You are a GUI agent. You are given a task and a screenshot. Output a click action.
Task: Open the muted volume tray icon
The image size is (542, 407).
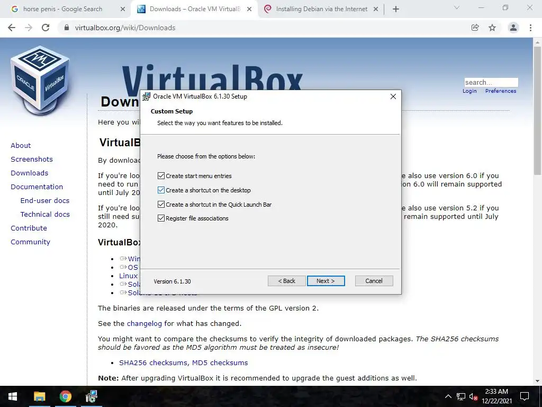tap(474, 396)
